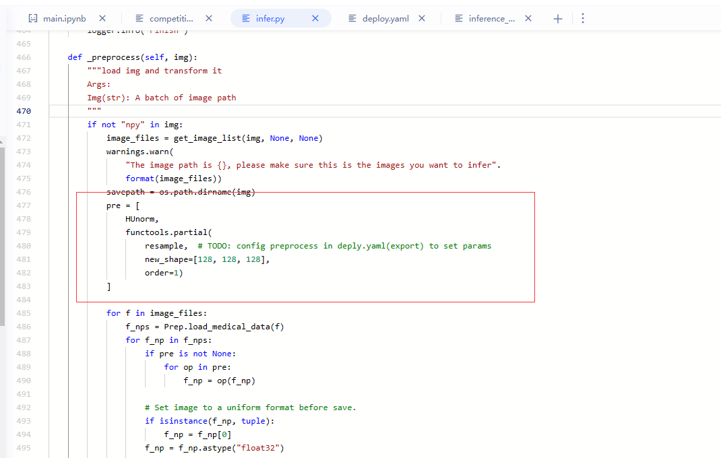Click order=1) on line 482
This screenshot has height=458, width=721.
pyautogui.click(x=164, y=273)
